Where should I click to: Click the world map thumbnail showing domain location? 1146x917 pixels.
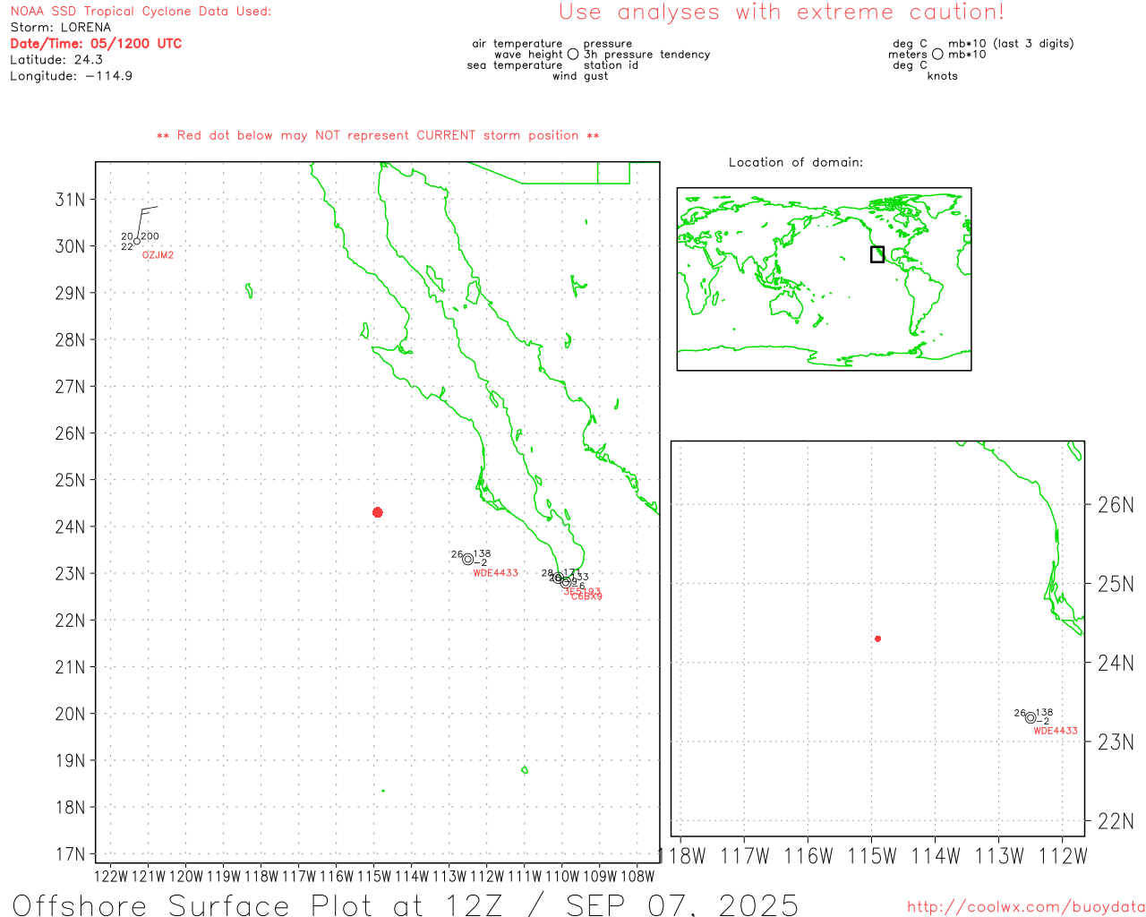824,279
